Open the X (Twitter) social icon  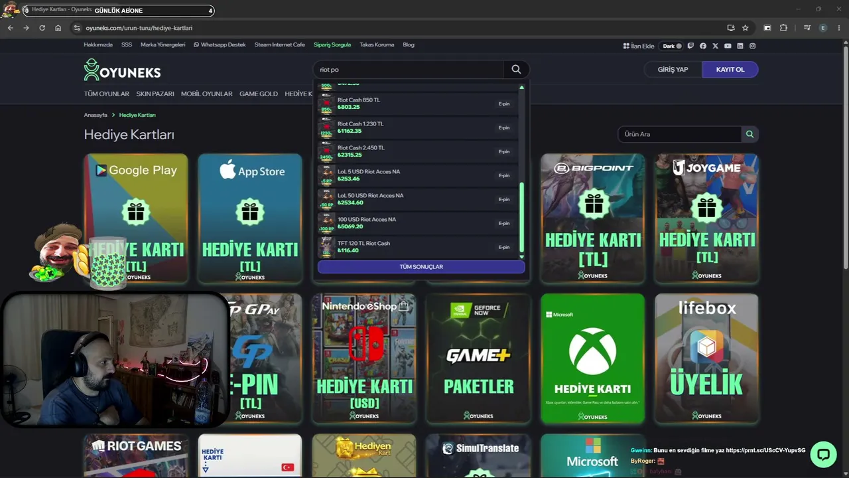(715, 46)
